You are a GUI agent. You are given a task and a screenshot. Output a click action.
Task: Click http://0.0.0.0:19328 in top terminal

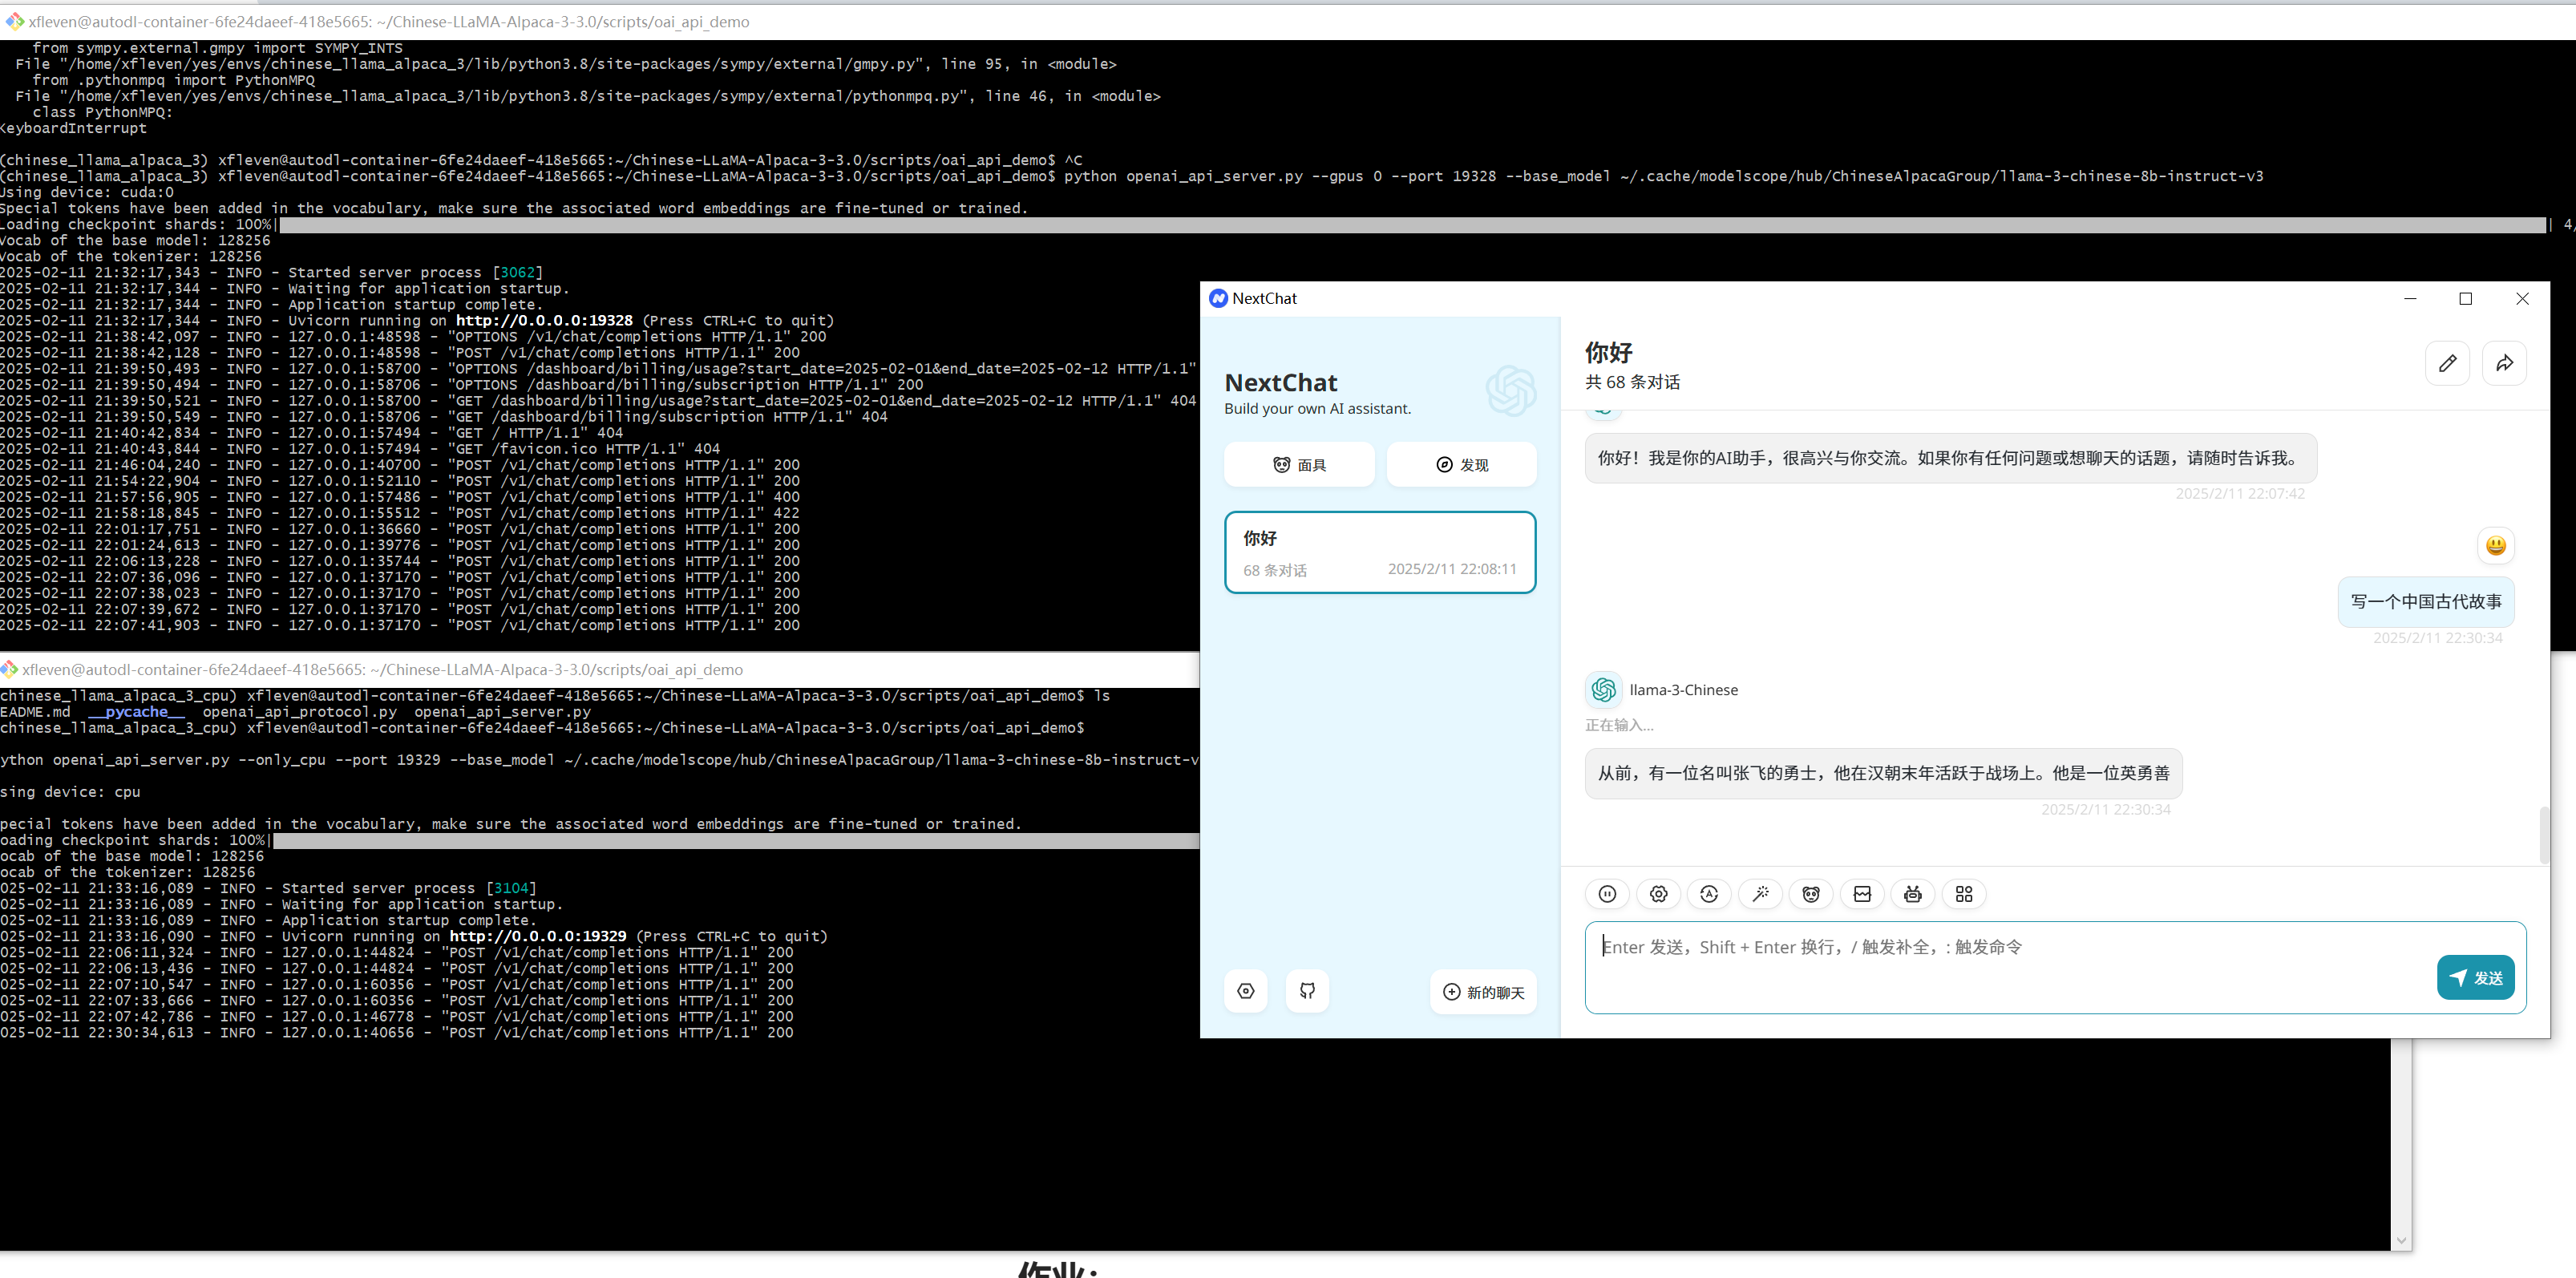[544, 320]
